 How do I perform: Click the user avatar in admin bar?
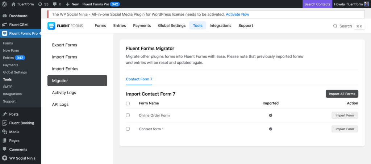click(367, 4)
